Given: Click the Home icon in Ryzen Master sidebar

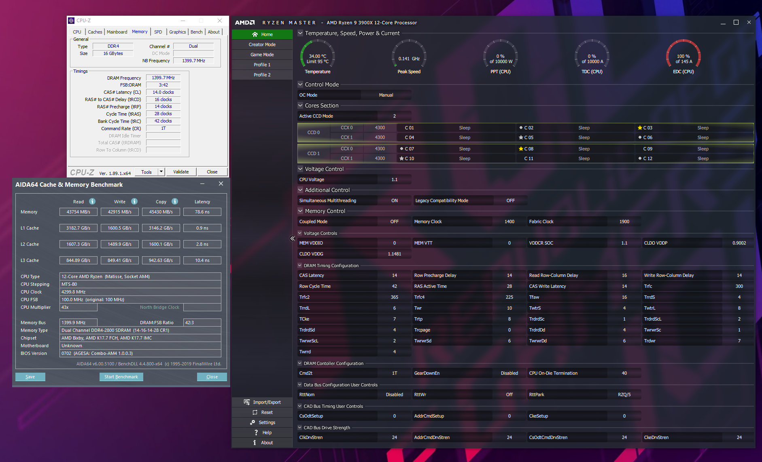Looking at the screenshot, I should tap(255, 34).
